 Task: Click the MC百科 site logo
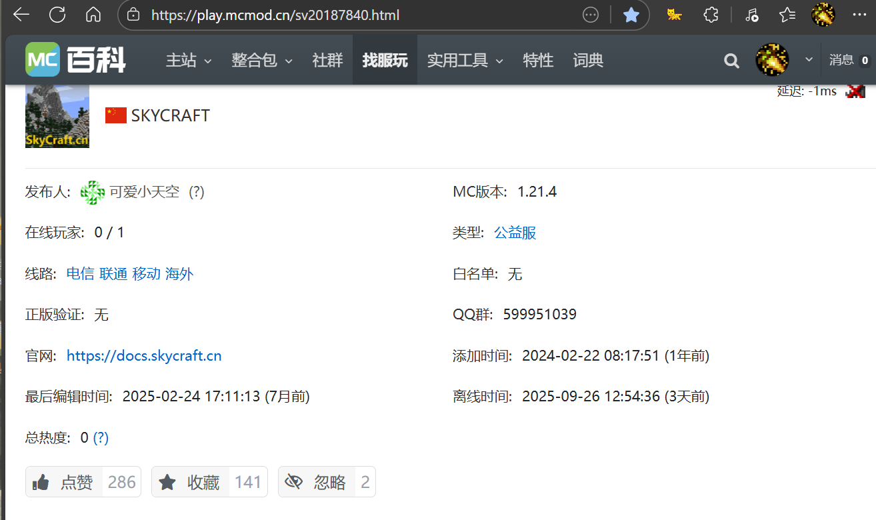point(75,60)
